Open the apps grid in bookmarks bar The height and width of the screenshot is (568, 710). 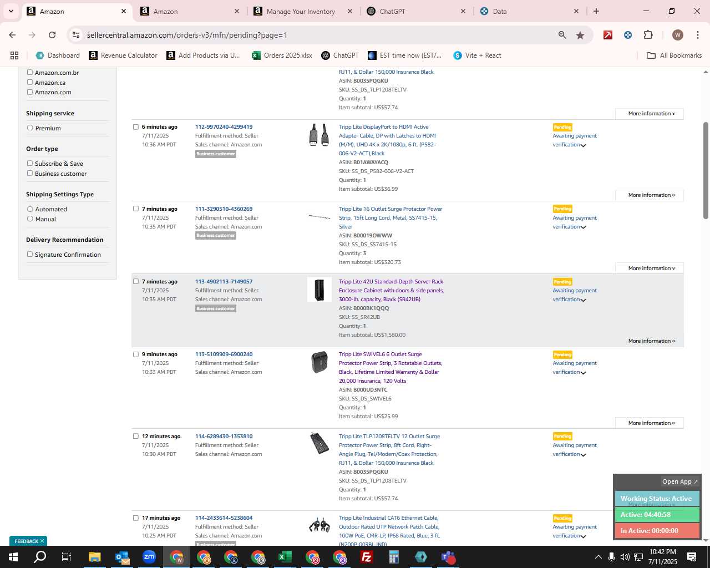(14, 55)
